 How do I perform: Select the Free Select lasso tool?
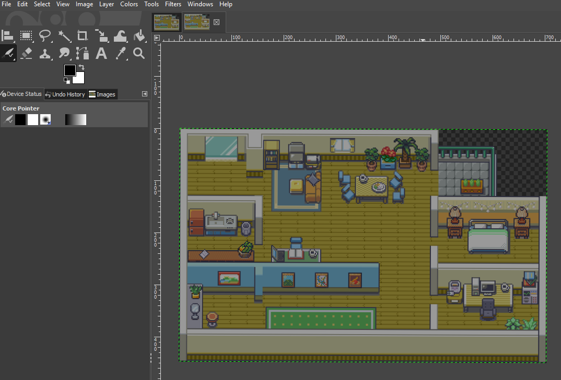tap(45, 36)
